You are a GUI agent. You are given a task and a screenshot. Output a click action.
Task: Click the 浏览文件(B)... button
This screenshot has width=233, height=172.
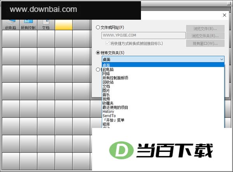[205, 29]
